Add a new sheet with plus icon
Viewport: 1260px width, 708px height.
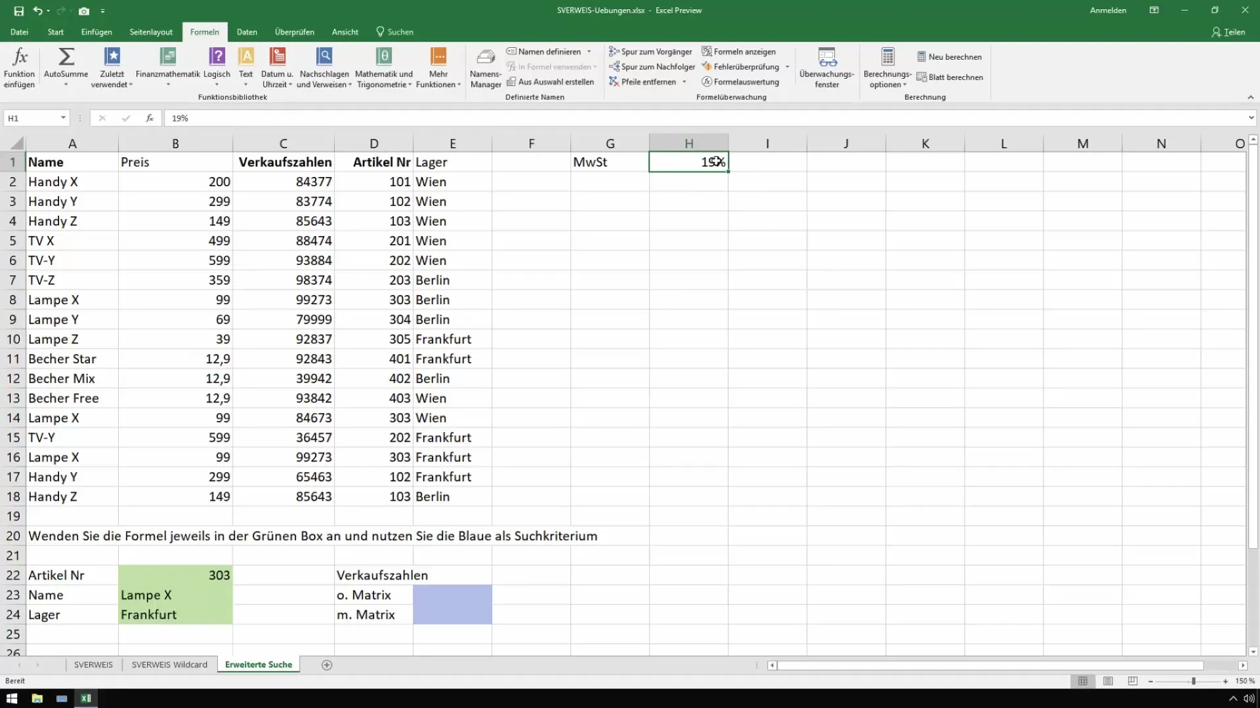[x=327, y=665]
